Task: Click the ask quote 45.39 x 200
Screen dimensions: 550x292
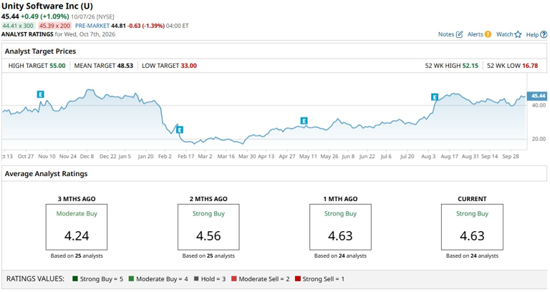Action: (x=54, y=26)
